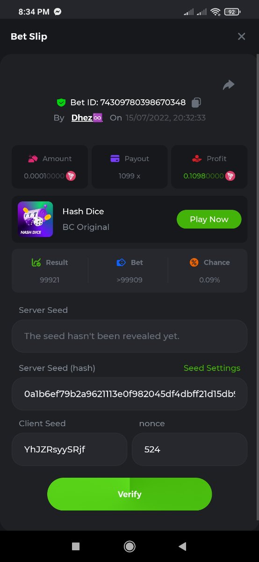Open Seed Settings link
The height and width of the screenshot is (562, 259).
click(212, 368)
